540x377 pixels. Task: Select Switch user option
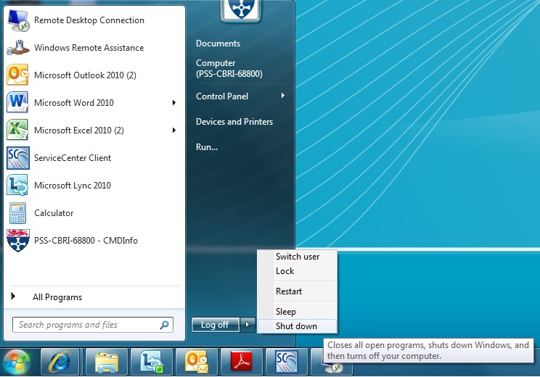(x=298, y=257)
